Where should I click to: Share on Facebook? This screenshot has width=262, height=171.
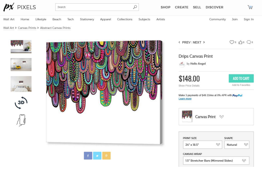pos(88,156)
